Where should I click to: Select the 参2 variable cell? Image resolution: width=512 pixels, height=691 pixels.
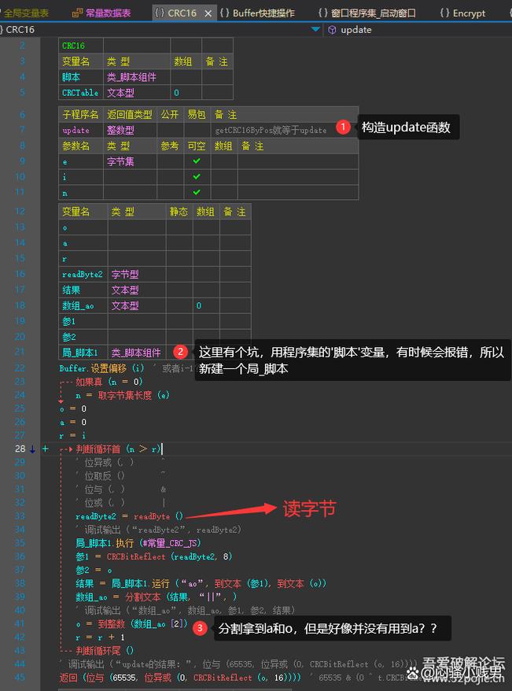coord(83,337)
